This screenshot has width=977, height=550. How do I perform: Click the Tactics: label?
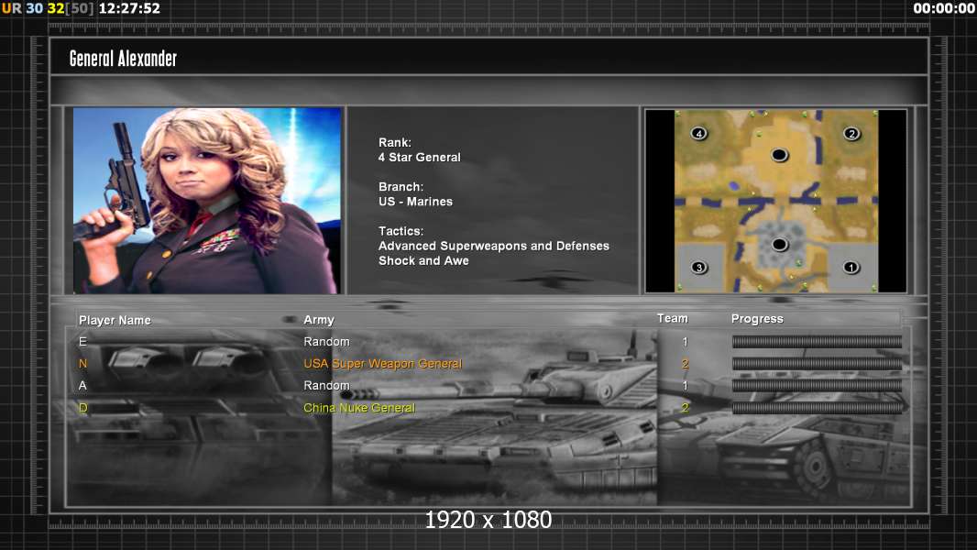click(x=401, y=231)
